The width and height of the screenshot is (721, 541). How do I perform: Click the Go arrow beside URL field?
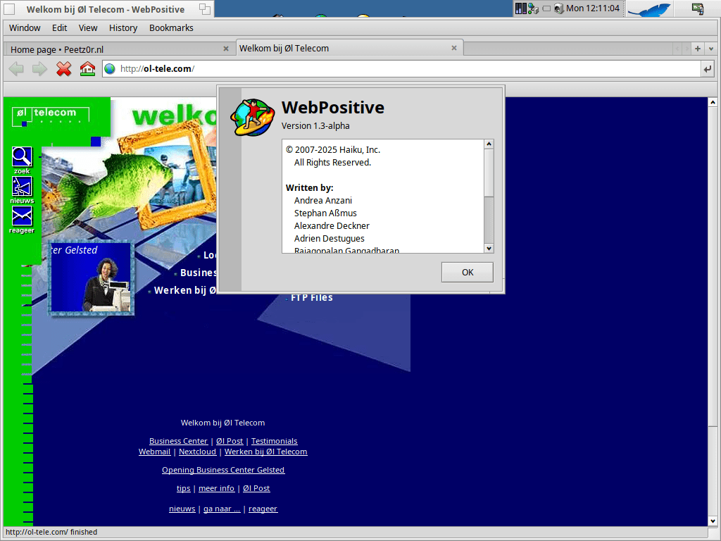707,68
